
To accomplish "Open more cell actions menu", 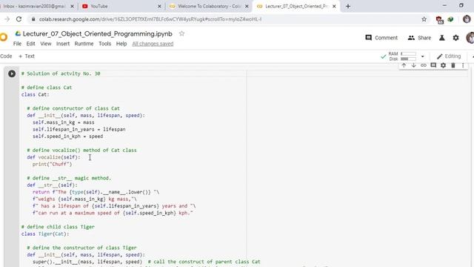I will [463, 65].
